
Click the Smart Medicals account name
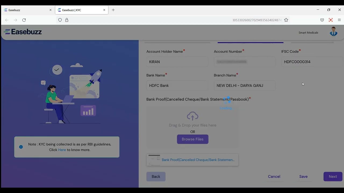[x=308, y=33]
